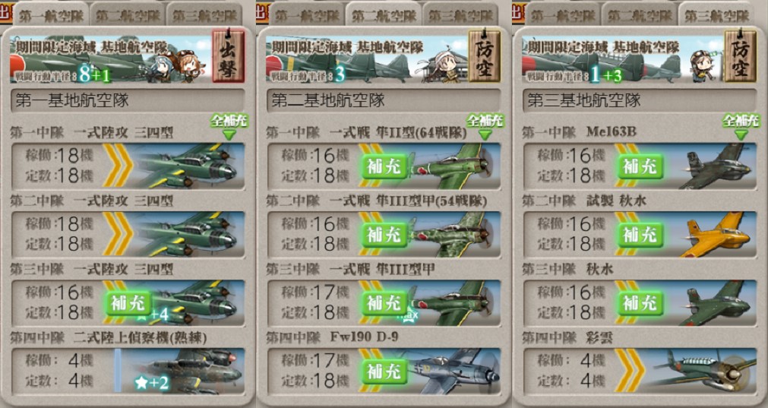This screenshot has height=408, width=768.
Task: Select the orange 試製 秋水 aircraft icon
Action: click(716, 235)
